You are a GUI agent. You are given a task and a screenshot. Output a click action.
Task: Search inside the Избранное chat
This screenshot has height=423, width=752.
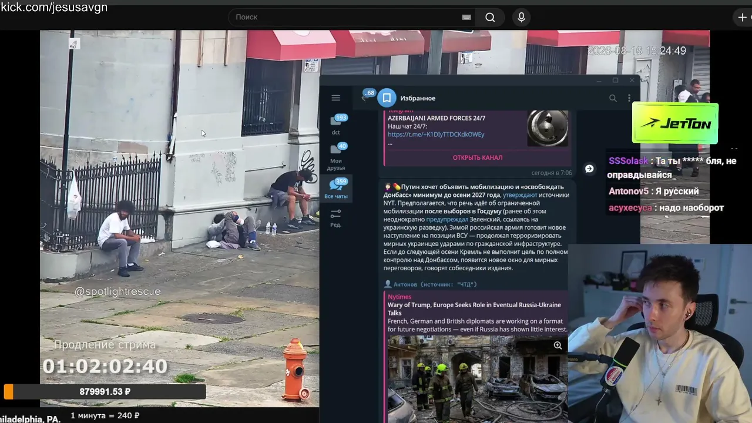pyautogui.click(x=613, y=98)
